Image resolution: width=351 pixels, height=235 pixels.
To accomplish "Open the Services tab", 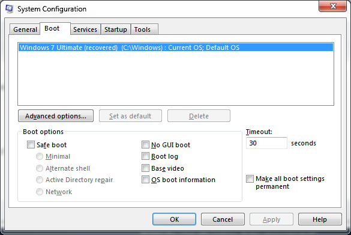I will pyautogui.click(x=85, y=29).
